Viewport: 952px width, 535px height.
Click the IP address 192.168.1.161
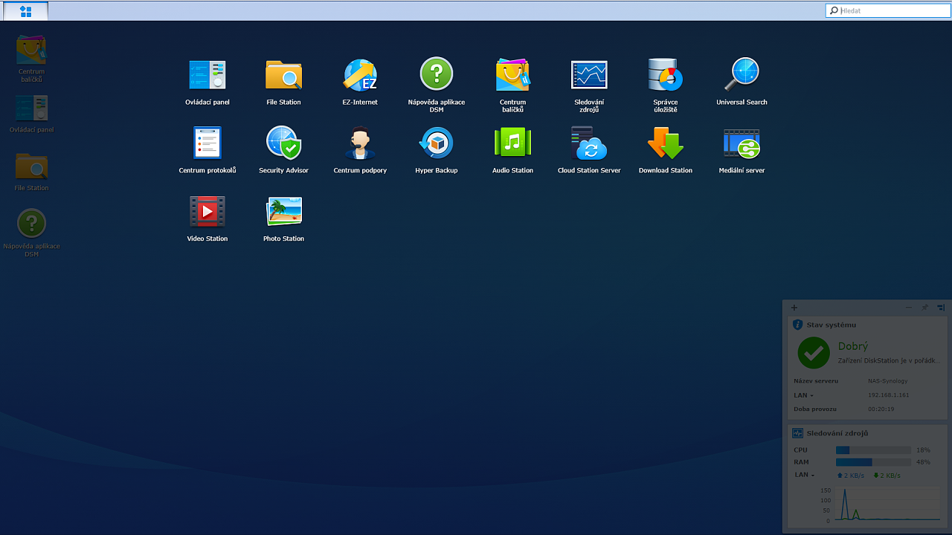pos(889,395)
